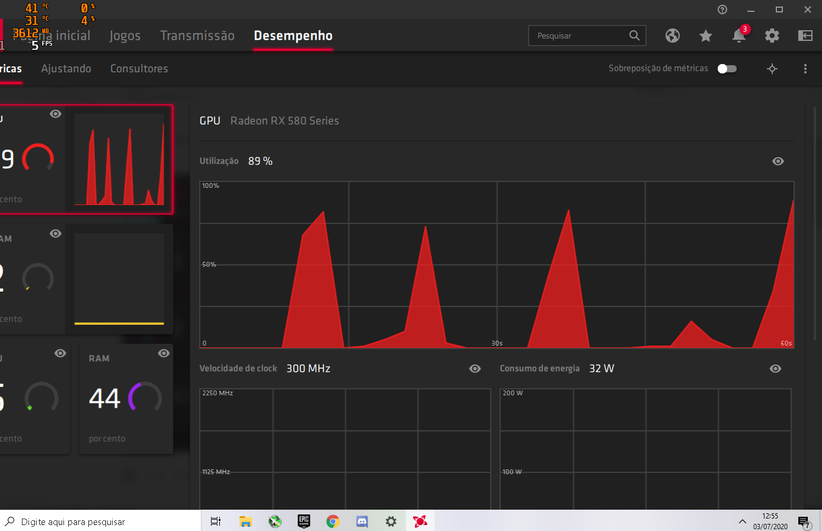This screenshot has height=531, width=822.
Task: Open the Consultores sub-tab
Action: (139, 69)
